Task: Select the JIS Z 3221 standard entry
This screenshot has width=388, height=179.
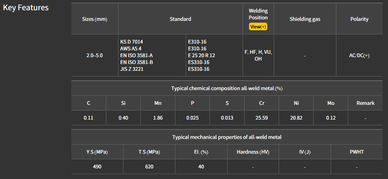Action: tap(132, 69)
